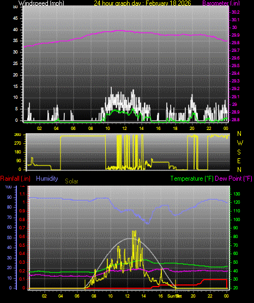The width and height of the screenshot is (254, 303).
Task: Click the 12 hour tick on windspeed chart
Action: [124, 128]
